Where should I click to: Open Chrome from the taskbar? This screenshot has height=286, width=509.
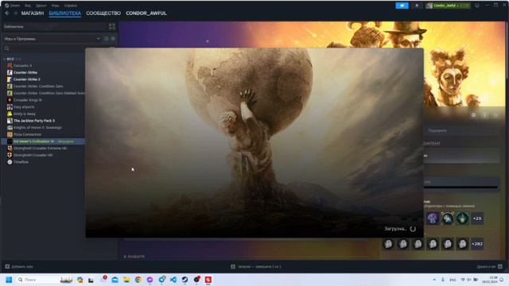(138, 280)
